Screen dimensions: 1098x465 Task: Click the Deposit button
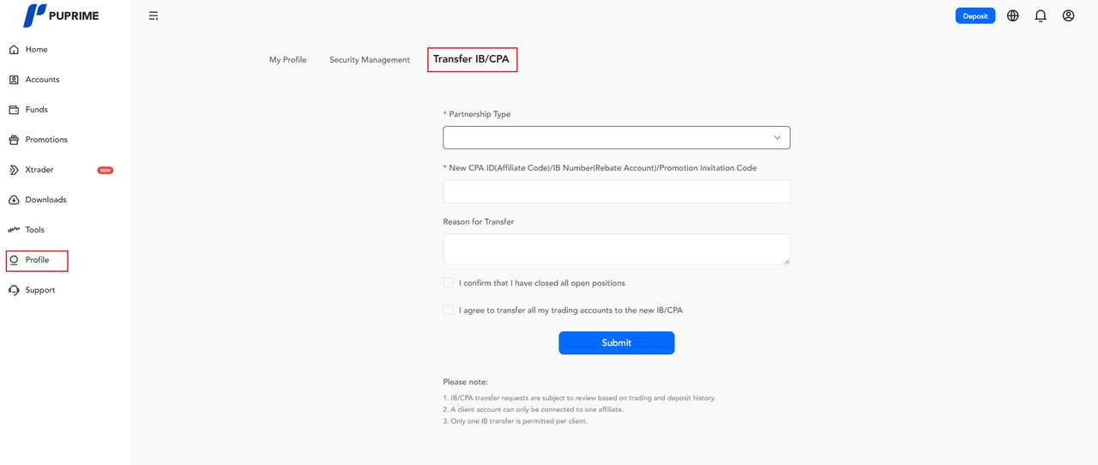(x=975, y=15)
